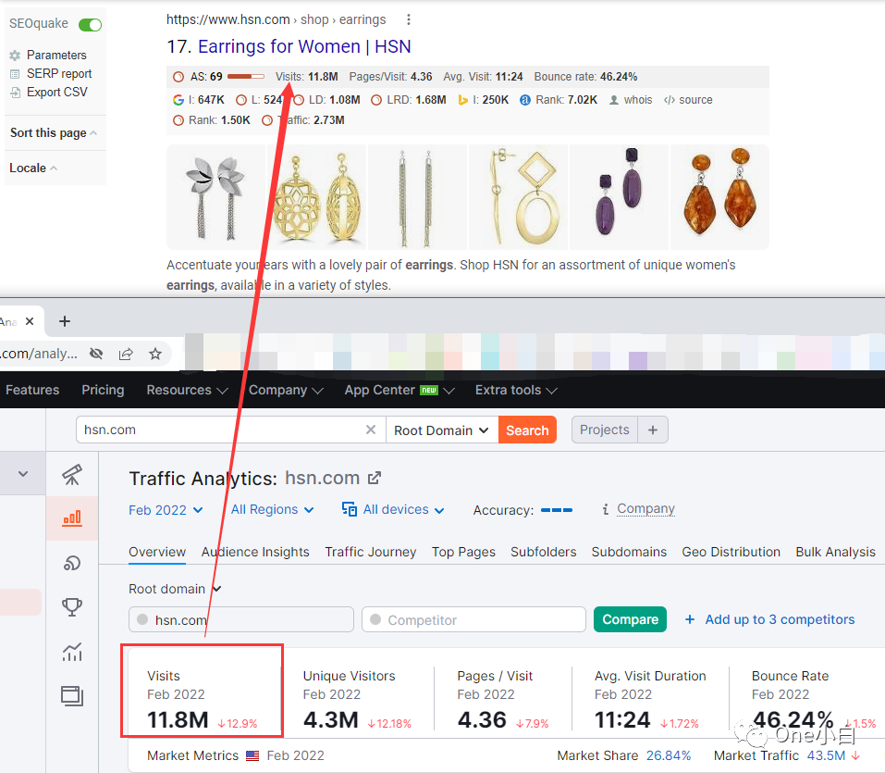This screenshot has width=885, height=773.
Task: Click the whois link for hsn.com
Action: click(637, 99)
